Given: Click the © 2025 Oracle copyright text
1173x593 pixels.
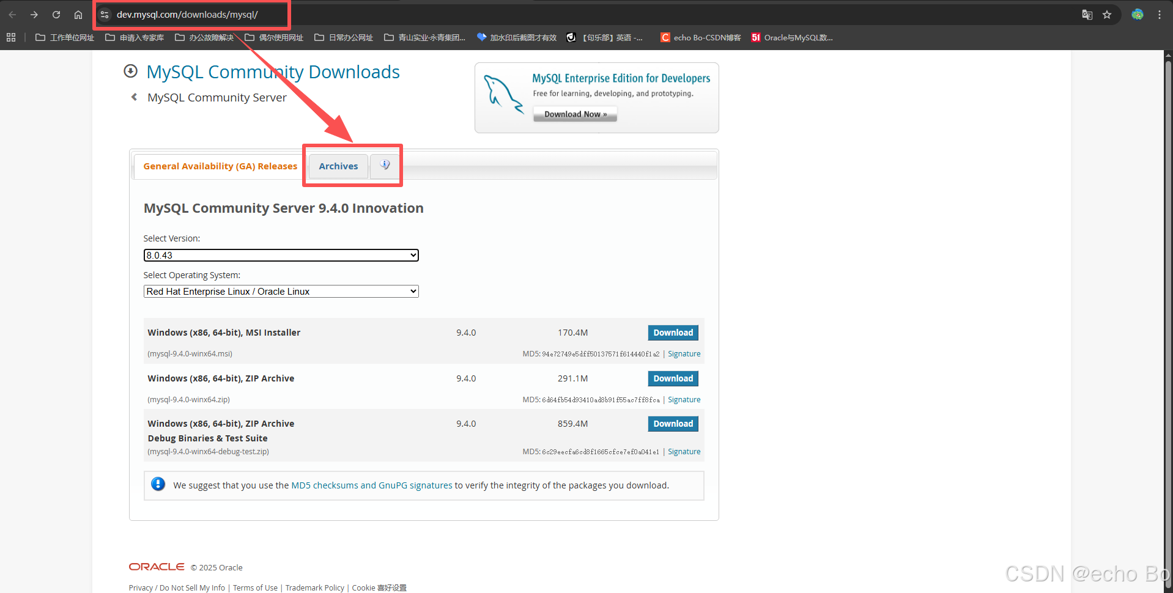Looking at the screenshot, I should pyautogui.click(x=216, y=567).
